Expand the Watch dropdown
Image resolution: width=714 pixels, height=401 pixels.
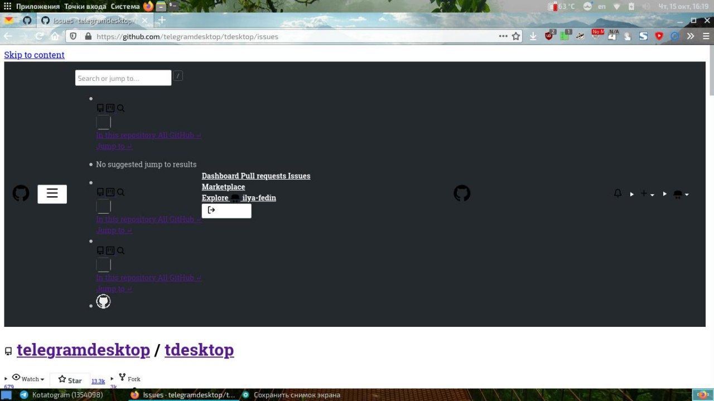pyautogui.click(x=28, y=378)
